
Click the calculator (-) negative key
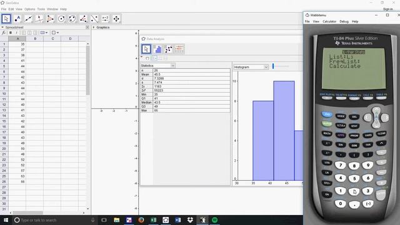[x=368, y=204]
